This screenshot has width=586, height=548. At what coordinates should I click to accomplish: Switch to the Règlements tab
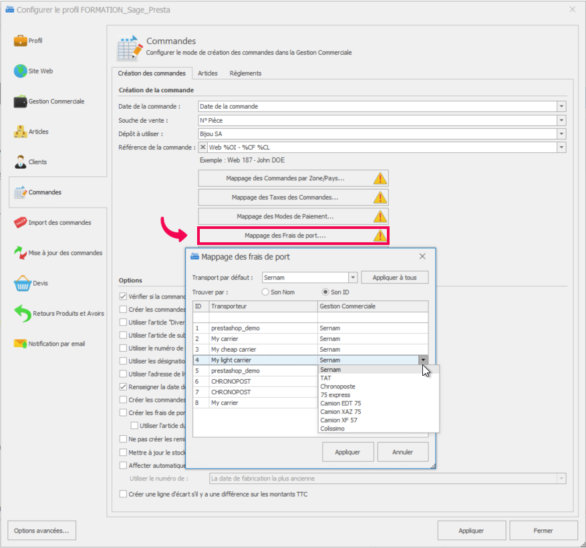(245, 73)
